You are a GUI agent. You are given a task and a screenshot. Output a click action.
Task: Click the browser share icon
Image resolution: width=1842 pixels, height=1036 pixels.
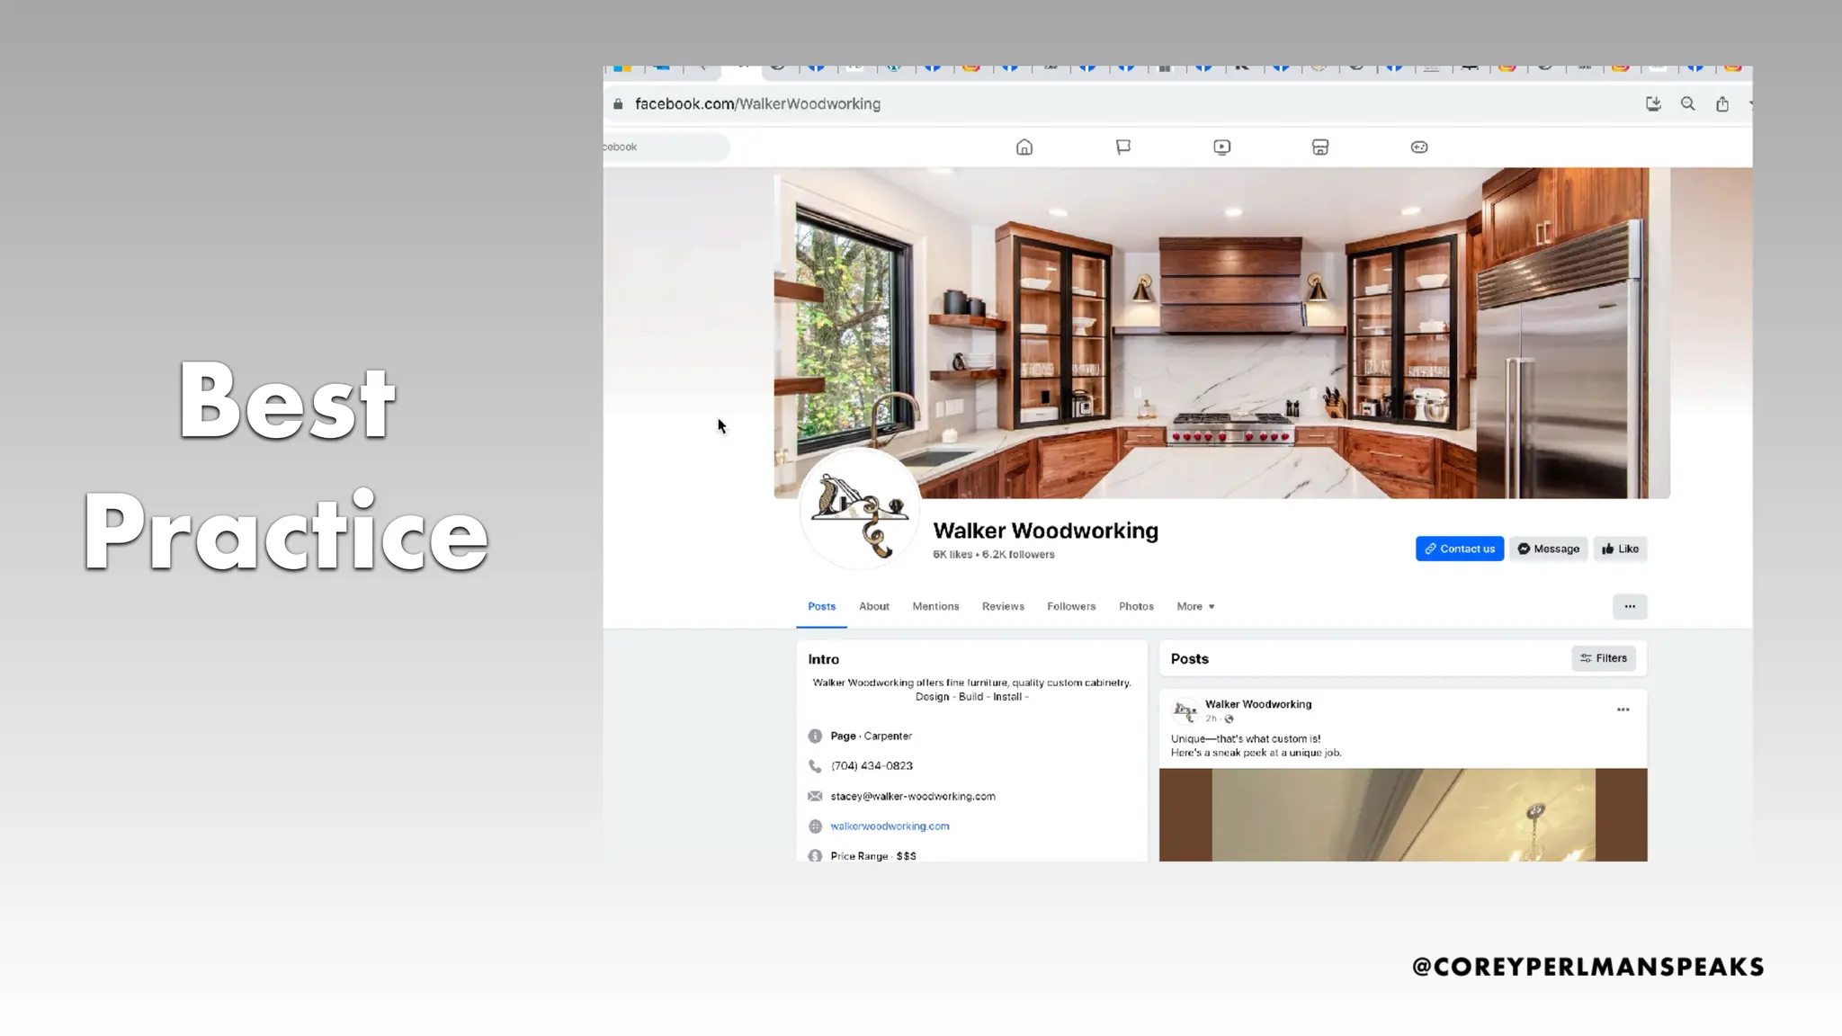pyautogui.click(x=1721, y=104)
